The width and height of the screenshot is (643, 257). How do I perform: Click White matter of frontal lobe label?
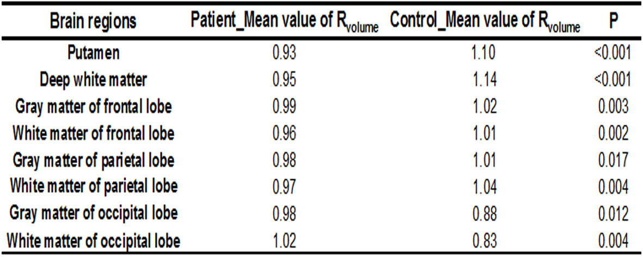(93, 133)
